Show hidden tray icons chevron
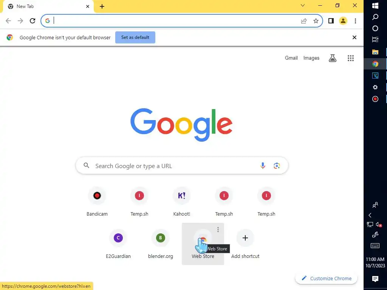 click(370, 215)
